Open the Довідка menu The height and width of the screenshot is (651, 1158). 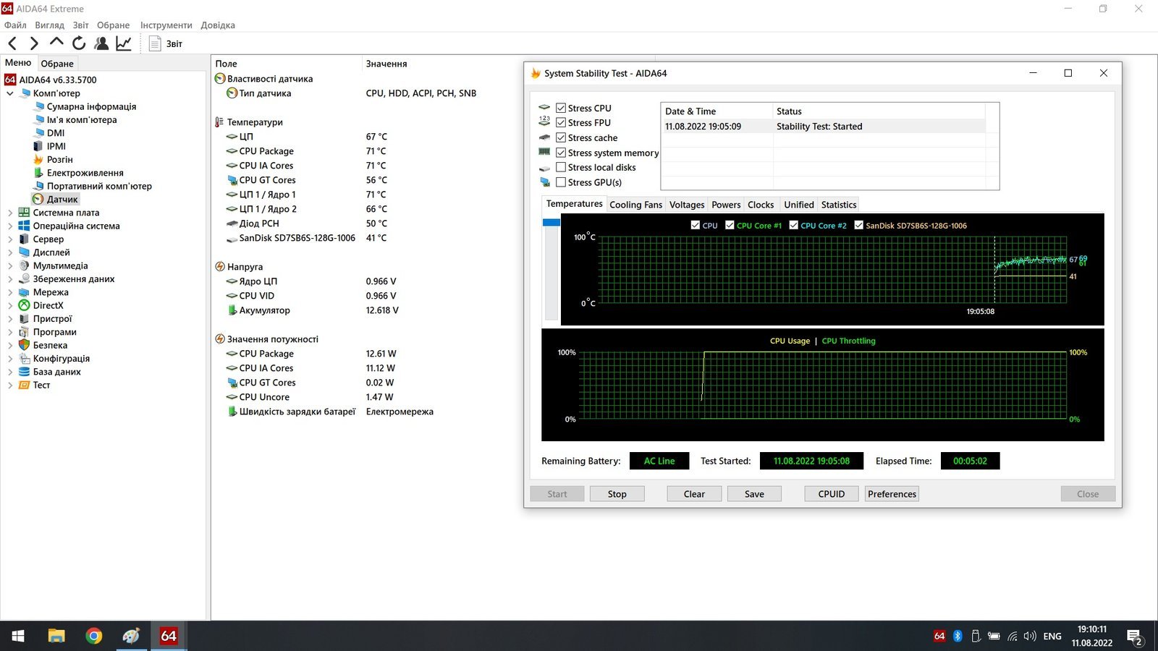tap(218, 25)
